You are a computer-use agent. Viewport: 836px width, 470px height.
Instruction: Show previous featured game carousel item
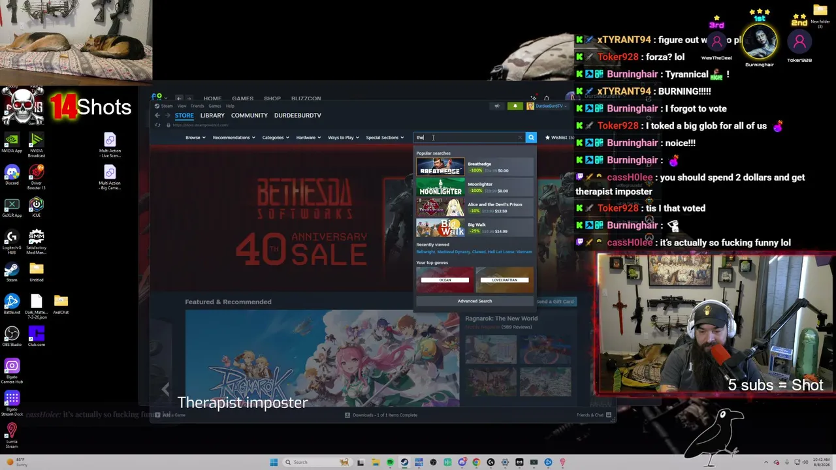point(165,388)
